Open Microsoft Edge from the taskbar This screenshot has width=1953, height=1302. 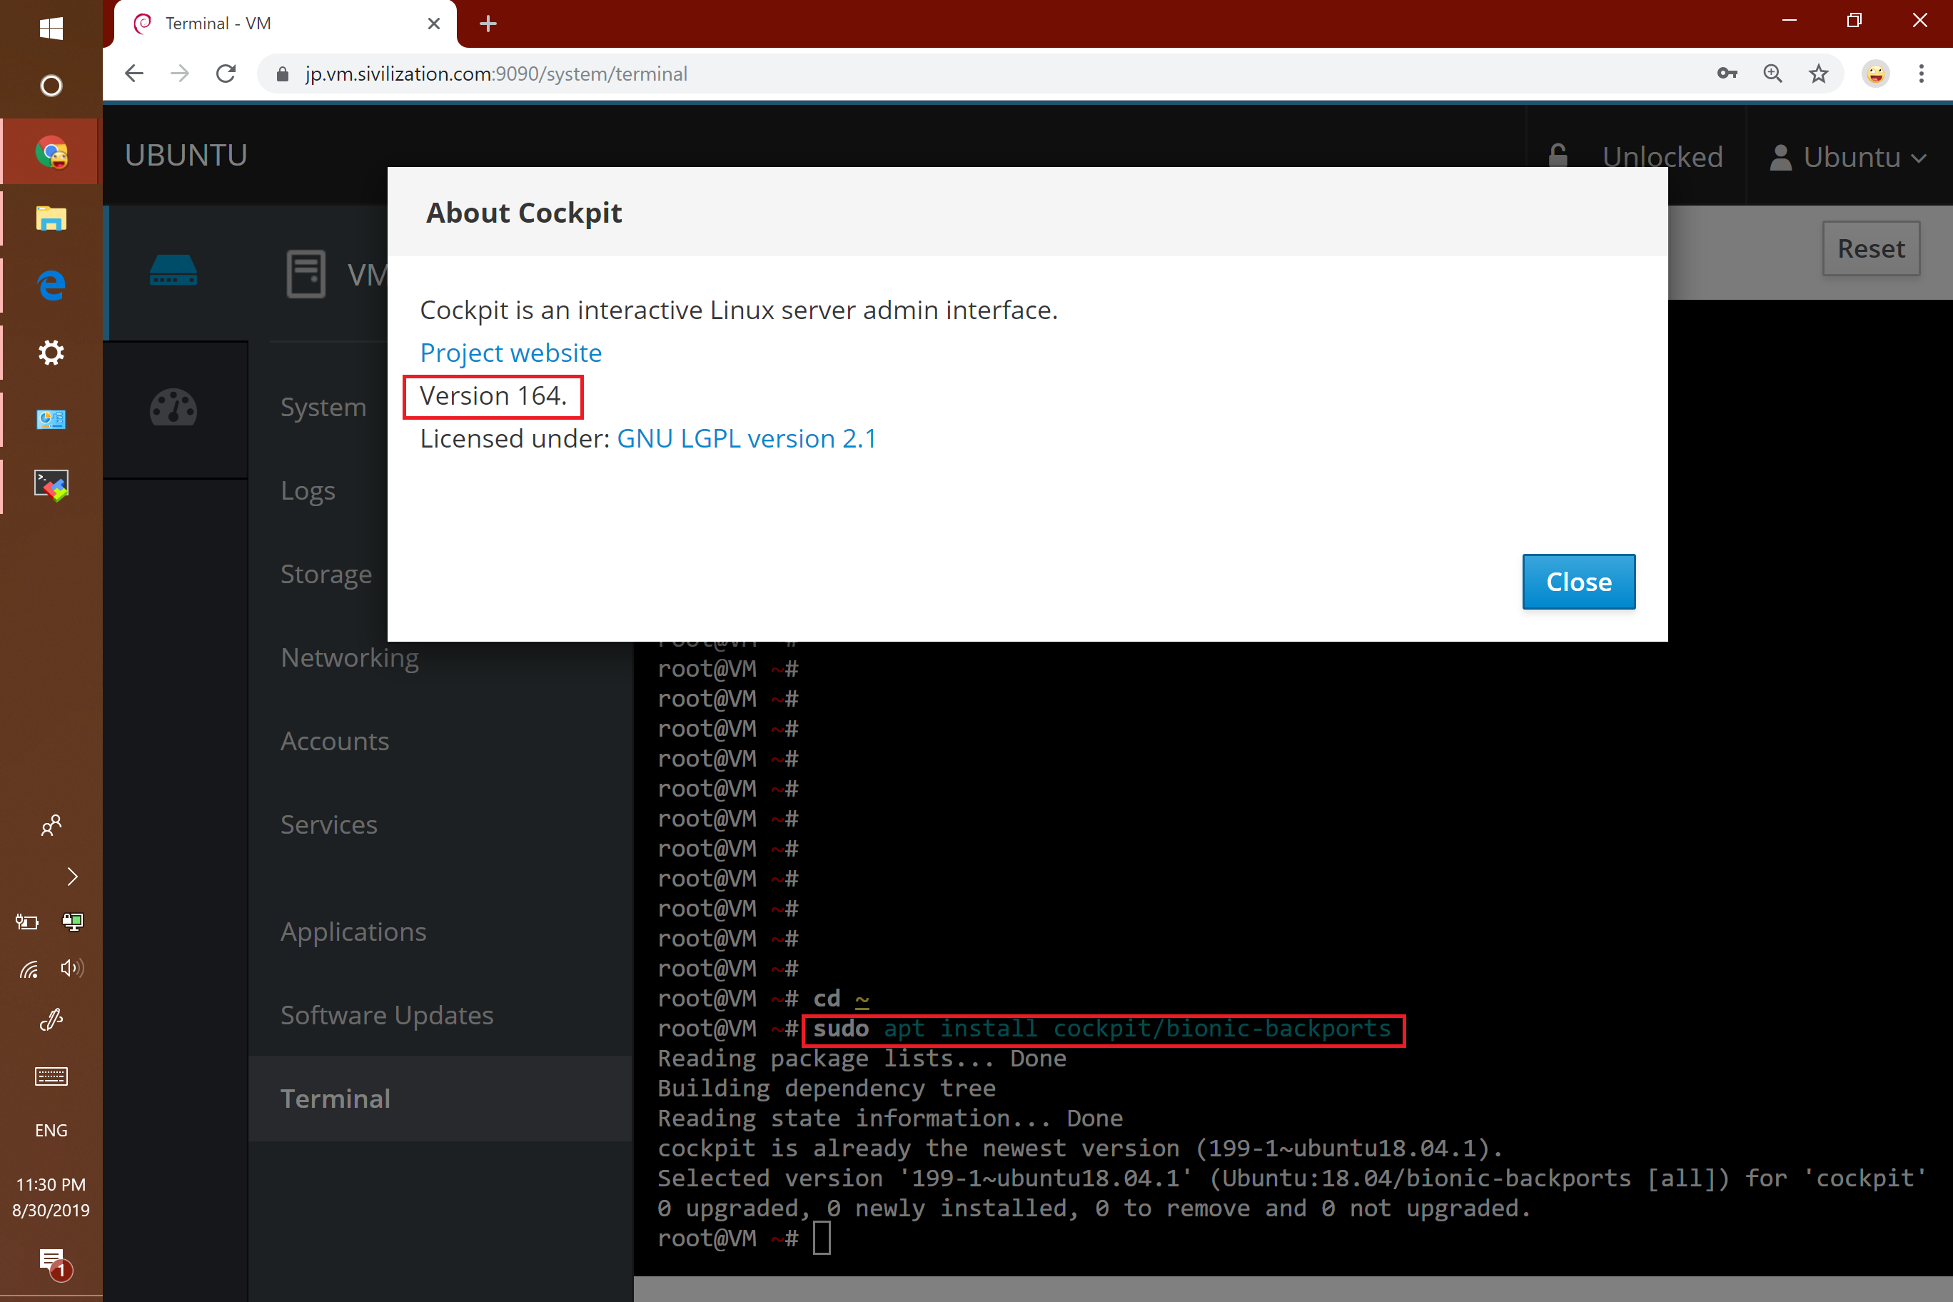pyautogui.click(x=51, y=285)
